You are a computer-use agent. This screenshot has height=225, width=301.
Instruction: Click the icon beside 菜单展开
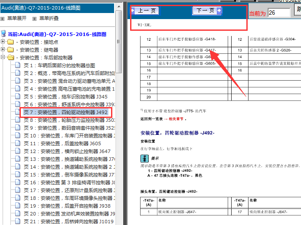click(2, 19)
